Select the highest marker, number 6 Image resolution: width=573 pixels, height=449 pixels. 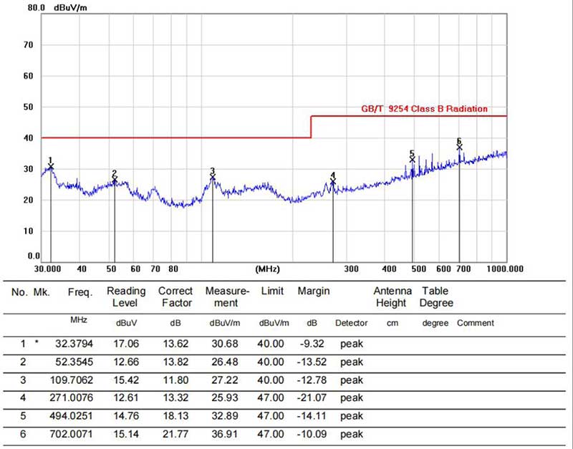tap(460, 147)
